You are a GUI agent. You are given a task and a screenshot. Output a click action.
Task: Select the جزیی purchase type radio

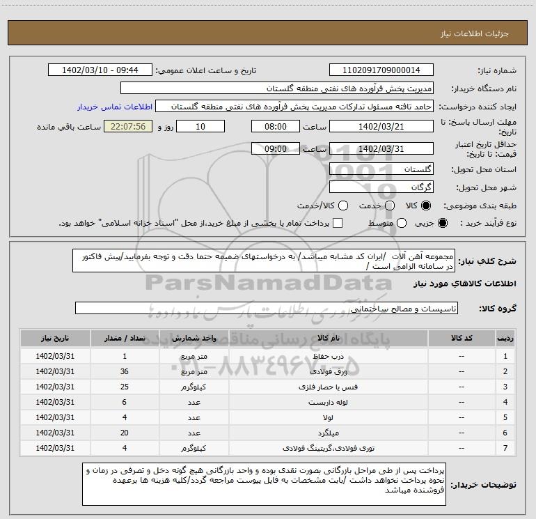click(x=442, y=223)
